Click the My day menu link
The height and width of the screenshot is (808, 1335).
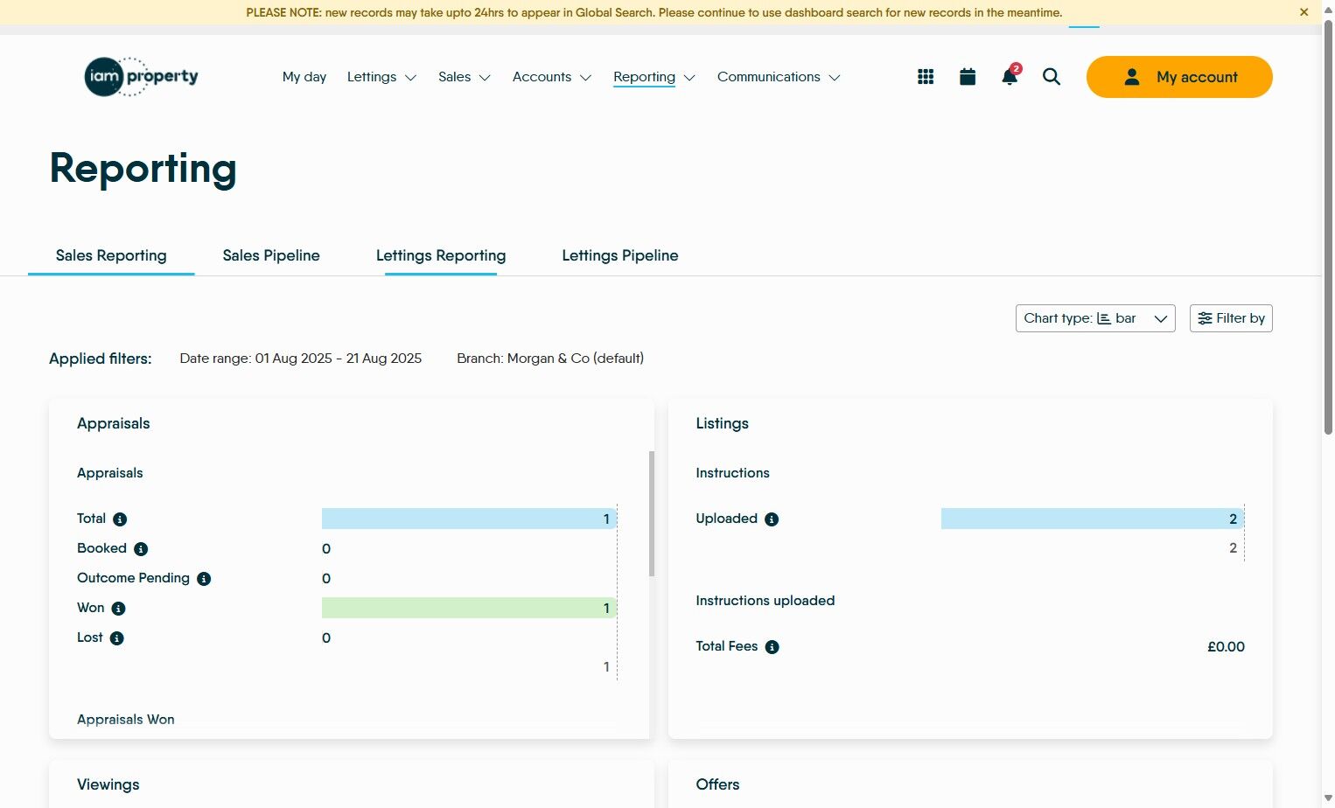[304, 77]
